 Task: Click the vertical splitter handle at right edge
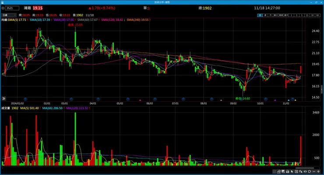point(321,89)
